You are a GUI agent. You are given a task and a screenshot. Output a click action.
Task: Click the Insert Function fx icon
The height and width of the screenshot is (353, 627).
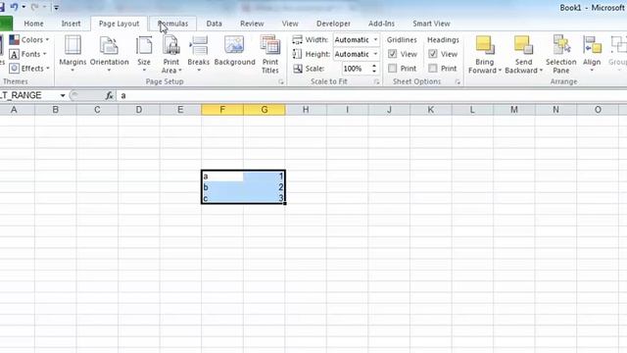tap(109, 96)
